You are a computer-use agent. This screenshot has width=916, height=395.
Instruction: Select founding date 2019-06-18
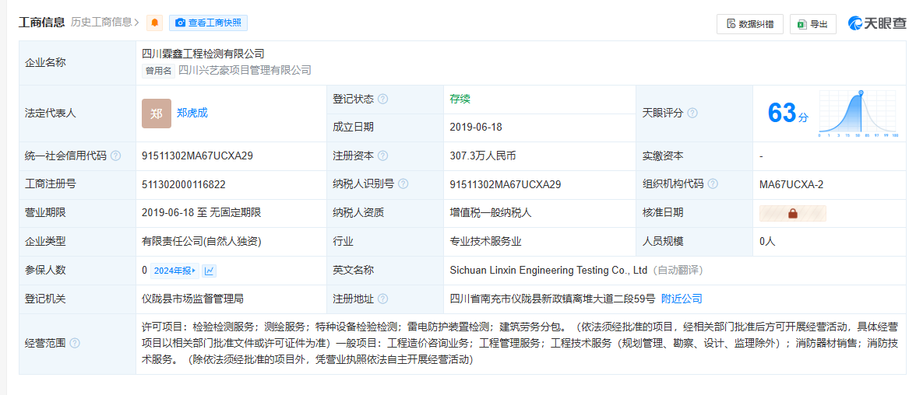pos(476,128)
